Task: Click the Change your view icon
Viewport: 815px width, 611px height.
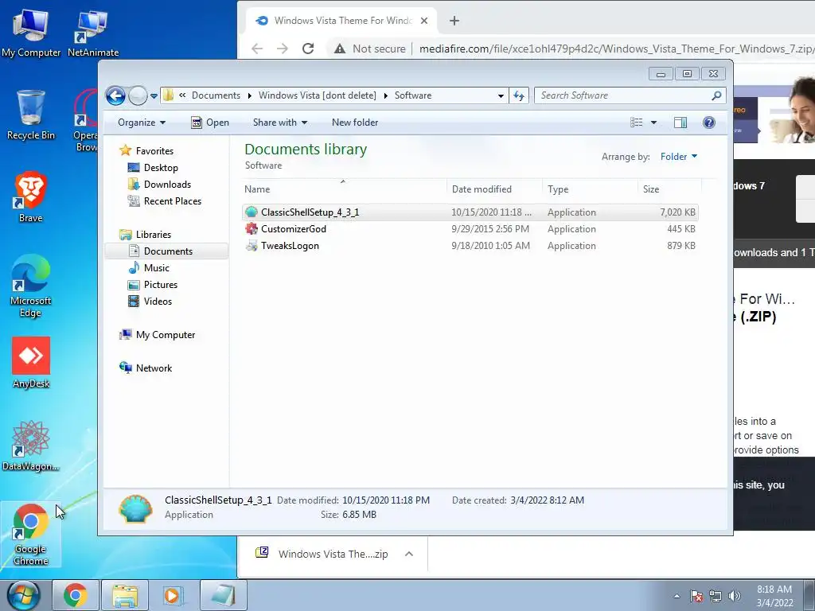Action: click(x=636, y=123)
